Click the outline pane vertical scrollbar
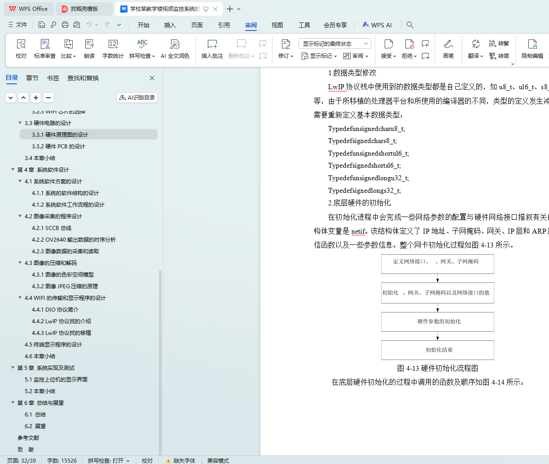549x464 pixels. point(160,363)
